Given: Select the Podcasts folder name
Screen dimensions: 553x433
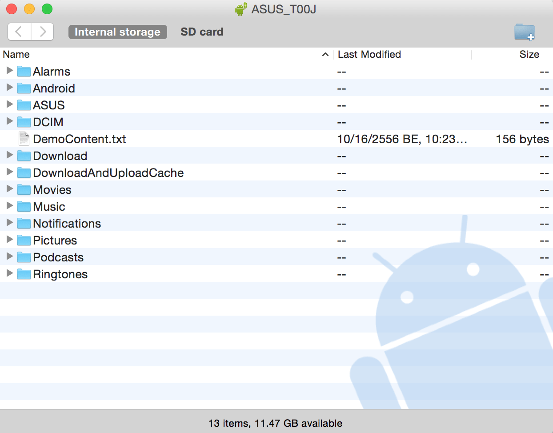Looking at the screenshot, I should (x=58, y=257).
